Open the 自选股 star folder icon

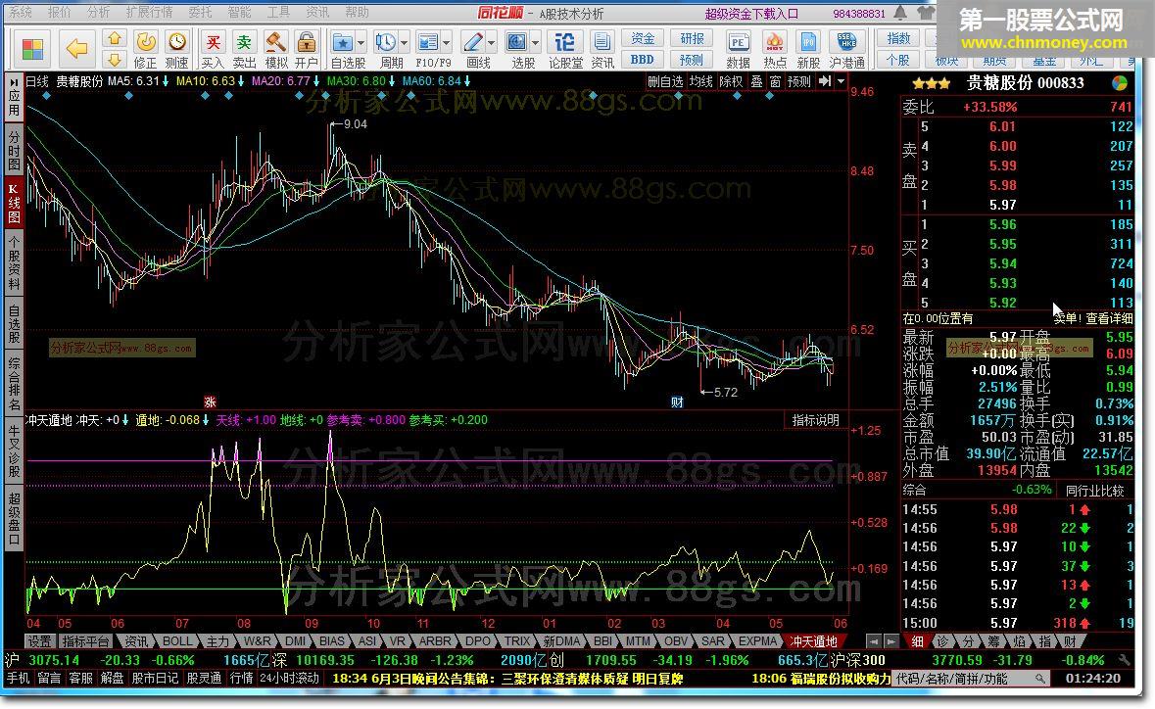[342, 42]
